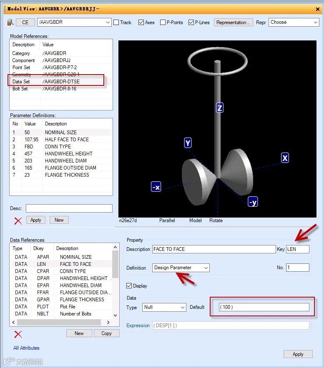Close the Model View window
This screenshot has width=324, height=368.
point(317,9)
